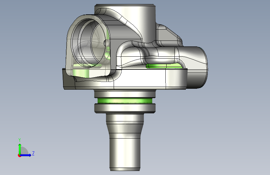Click the red X axis dot at the triad origin
The width and height of the screenshot is (270, 175).
(19, 155)
